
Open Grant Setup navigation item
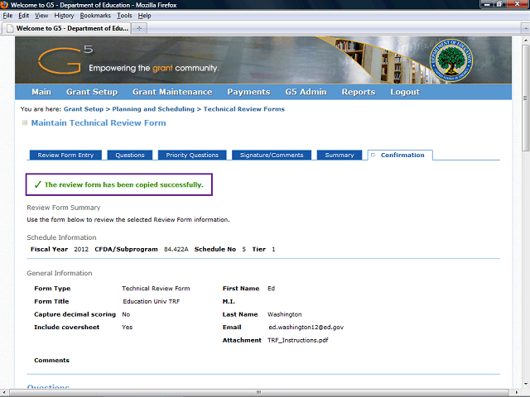[x=92, y=92]
